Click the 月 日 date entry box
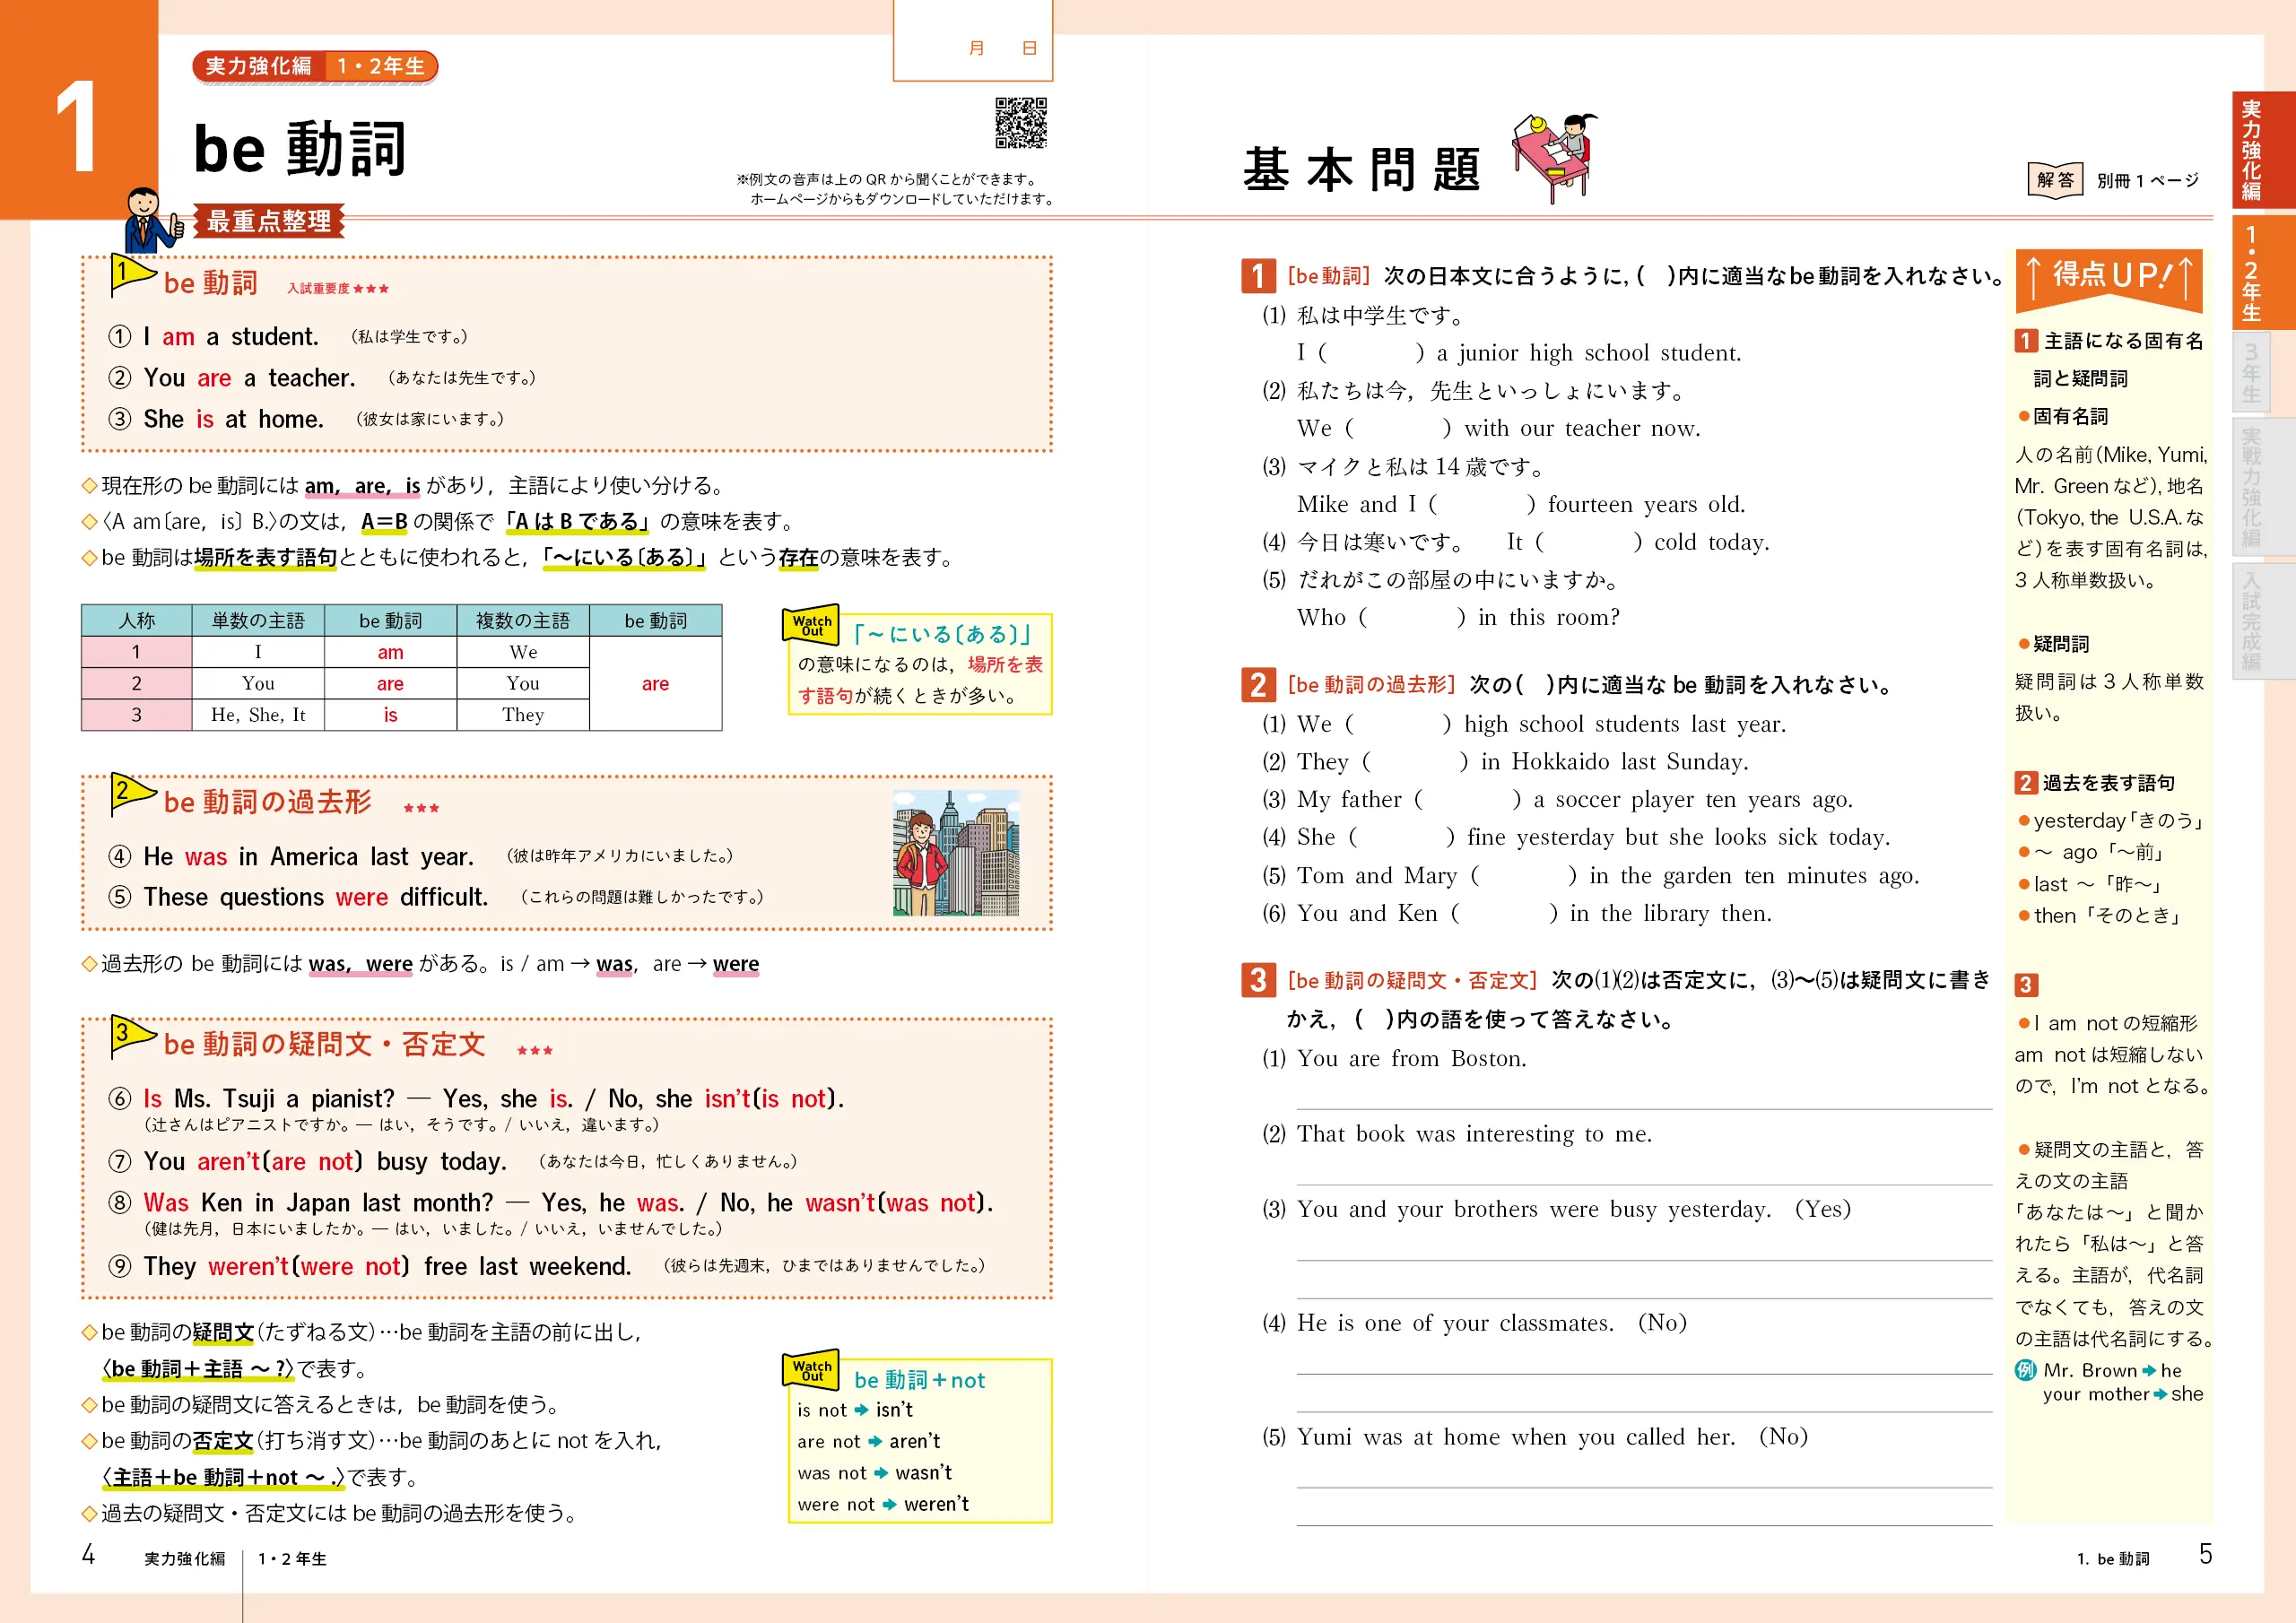Image resolution: width=2296 pixels, height=1623 pixels. (973, 41)
